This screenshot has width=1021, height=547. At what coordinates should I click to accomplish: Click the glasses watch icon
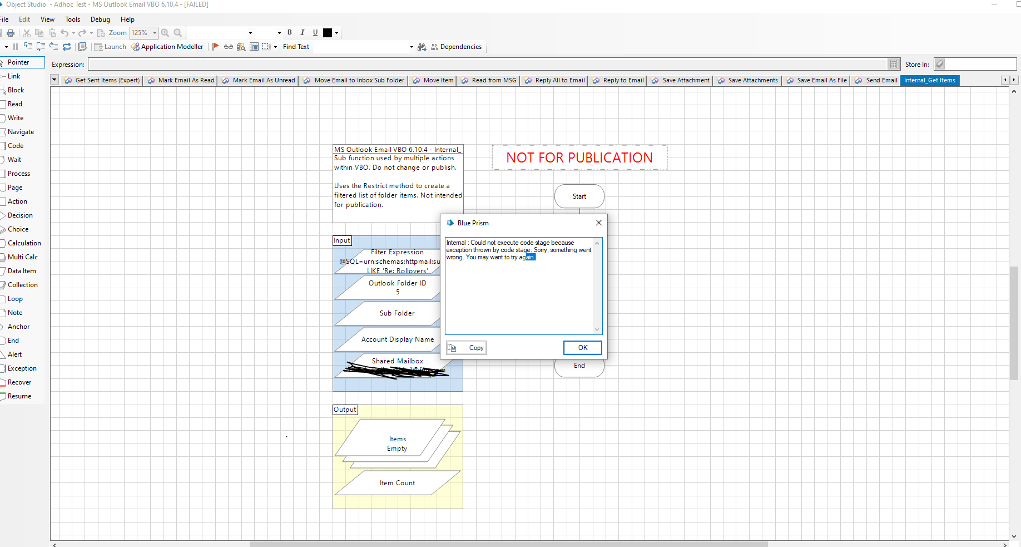229,47
